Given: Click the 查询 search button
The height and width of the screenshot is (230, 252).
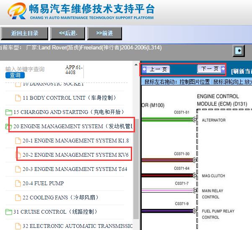Looking at the screenshot, I should (15, 75).
